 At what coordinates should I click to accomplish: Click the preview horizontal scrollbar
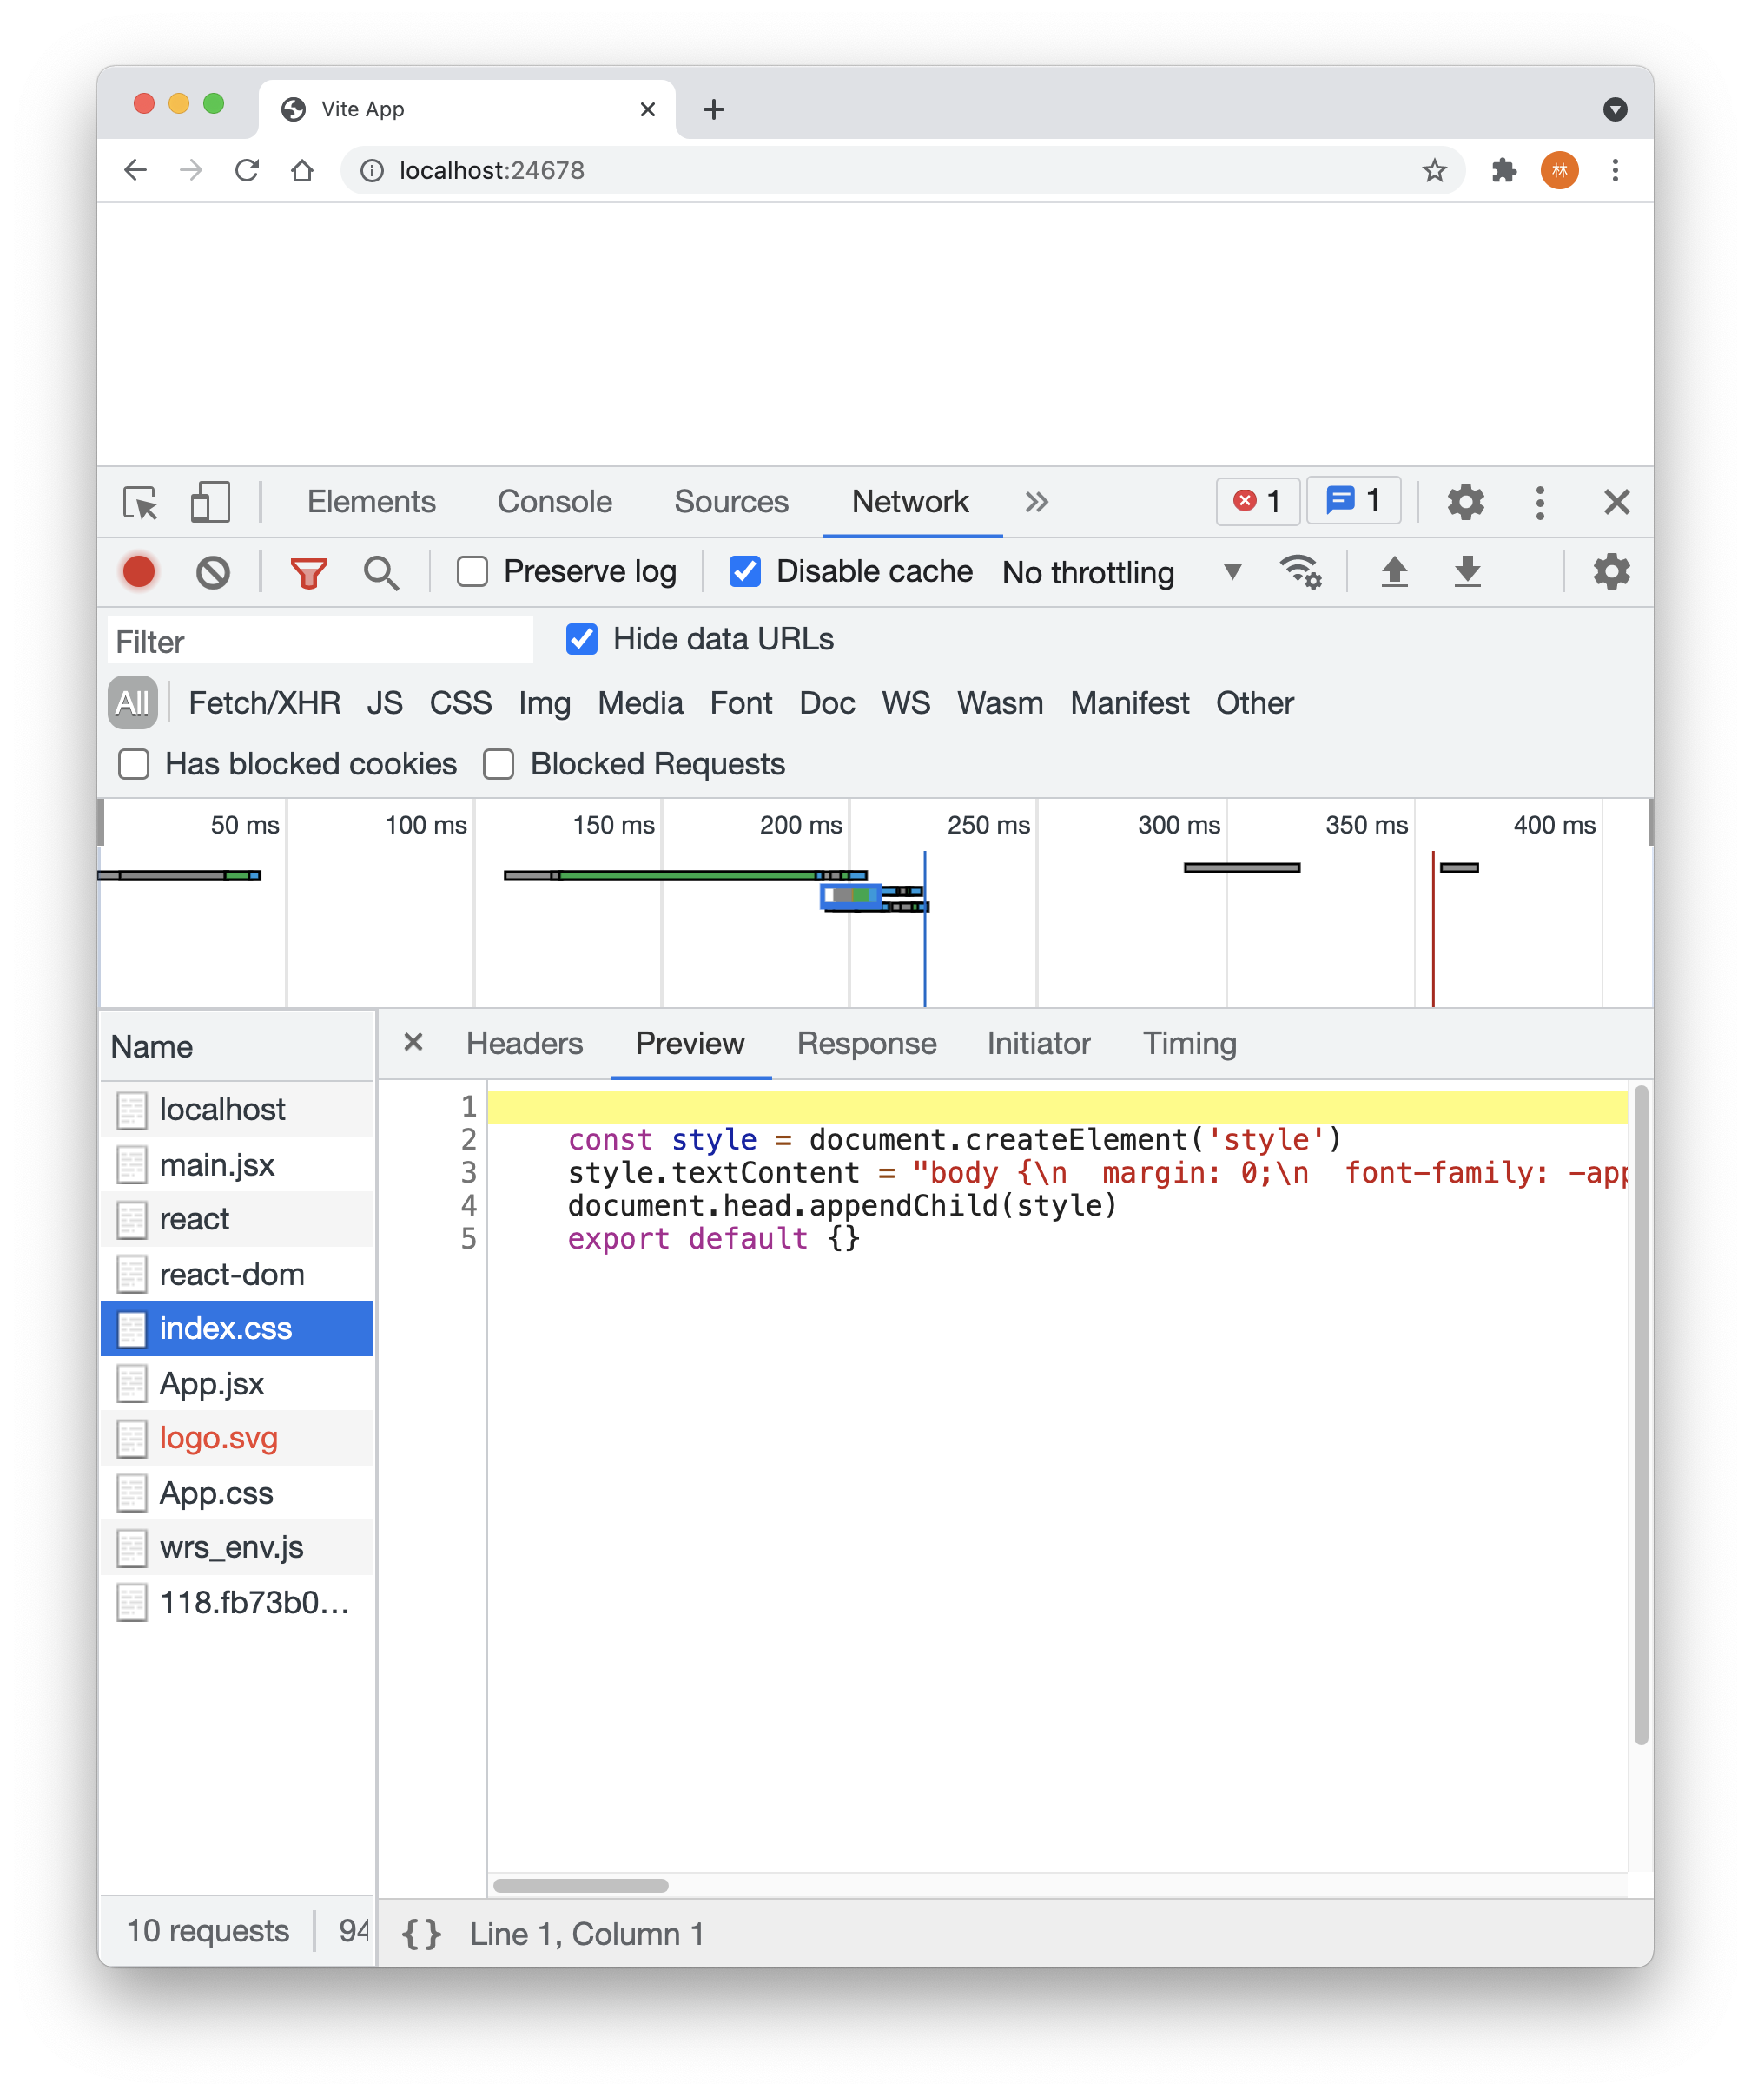[x=581, y=1885]
